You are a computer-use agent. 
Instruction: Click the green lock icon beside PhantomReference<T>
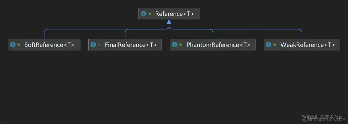click(181, 45)
